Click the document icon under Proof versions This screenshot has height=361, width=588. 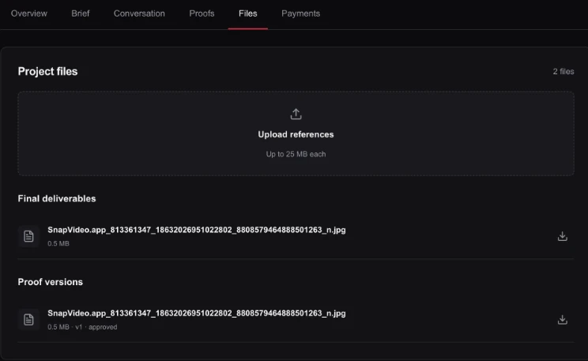pos(28,320)
